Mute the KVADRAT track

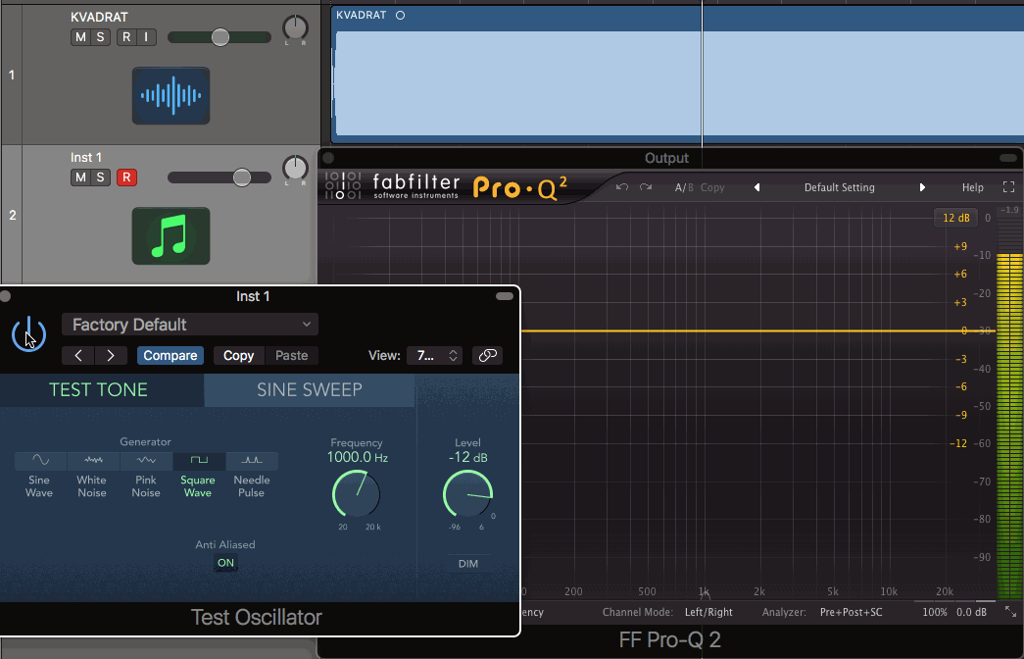(x=80, y=37)
